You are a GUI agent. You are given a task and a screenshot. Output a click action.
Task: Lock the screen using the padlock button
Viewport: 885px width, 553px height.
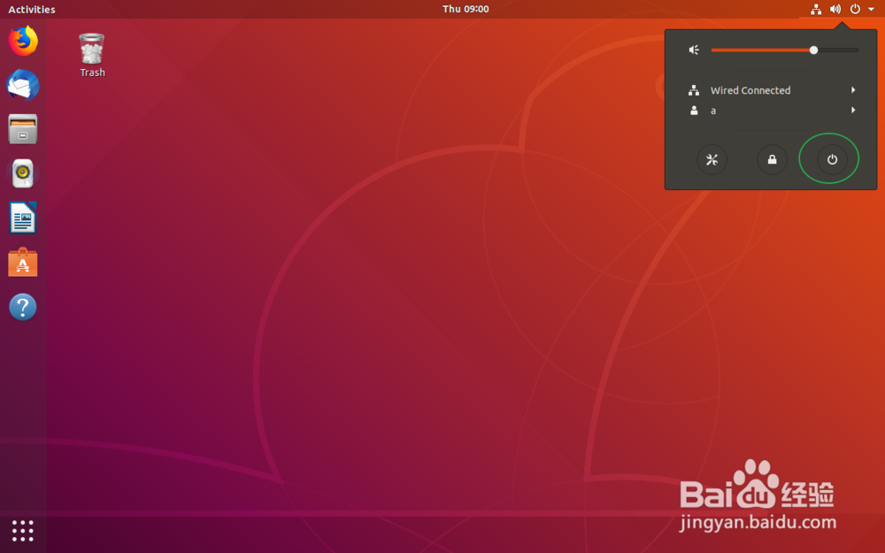pyautogui.click(x=771, y=159)
